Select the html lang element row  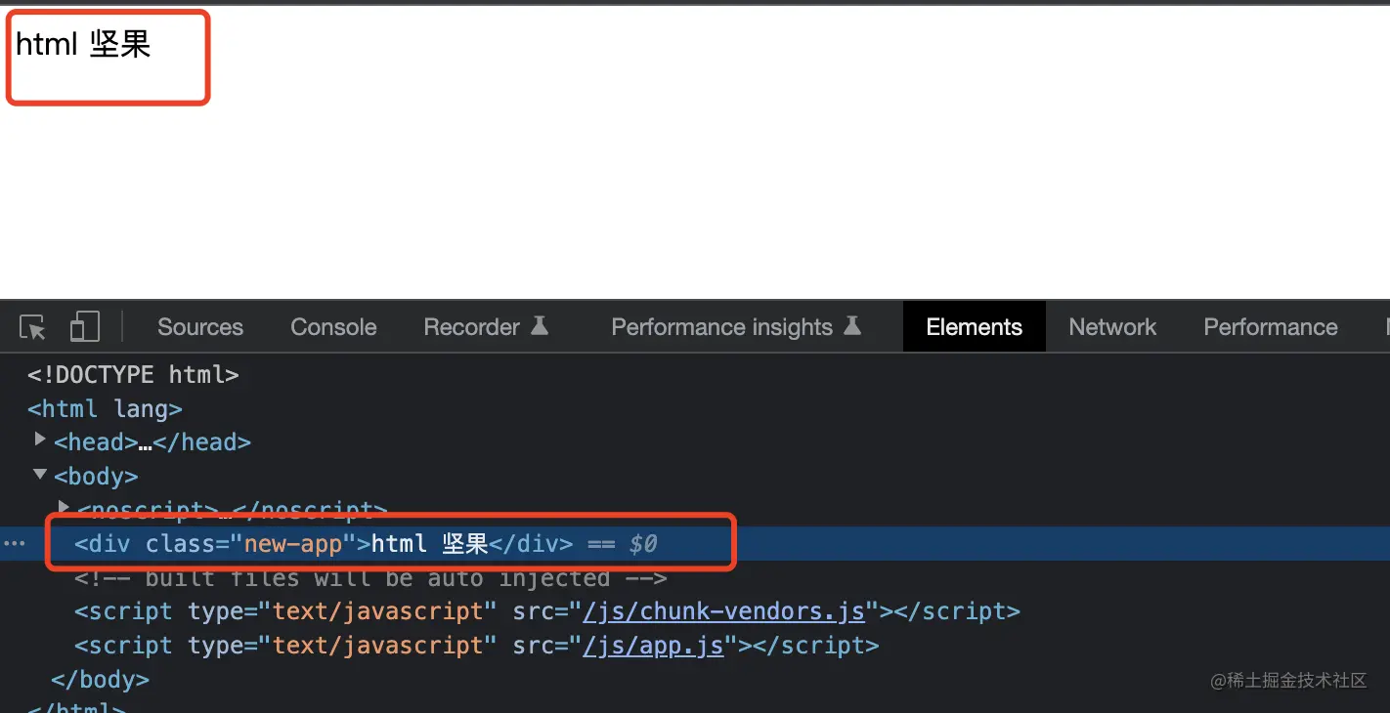click(105, 408)
